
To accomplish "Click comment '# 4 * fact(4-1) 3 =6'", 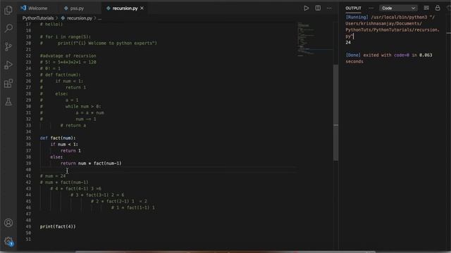I will coord(75,188).
